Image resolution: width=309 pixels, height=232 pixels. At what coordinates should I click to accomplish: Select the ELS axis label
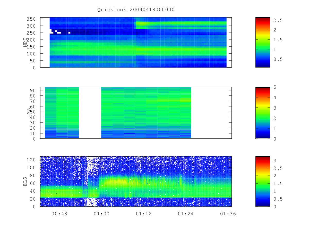pos(25,181)
